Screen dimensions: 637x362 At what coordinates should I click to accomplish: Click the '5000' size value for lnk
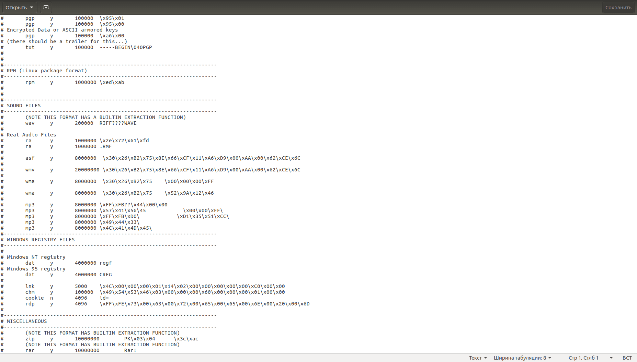[81, 286]
